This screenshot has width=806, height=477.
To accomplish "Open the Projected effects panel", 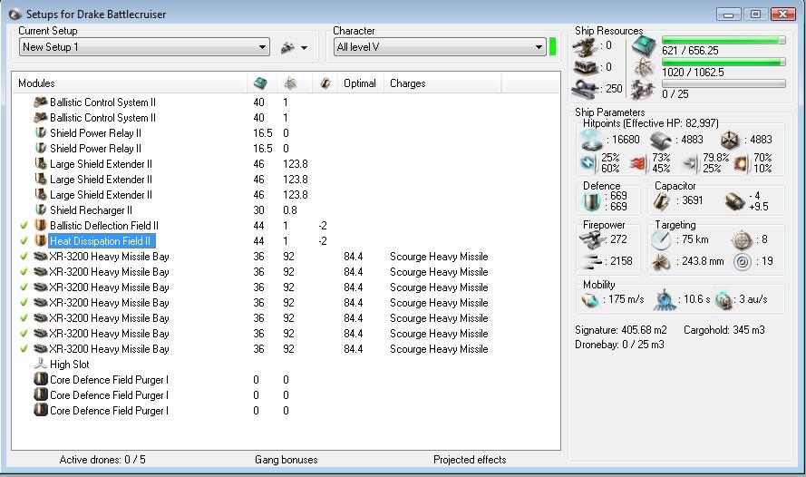I will [470, 460].
